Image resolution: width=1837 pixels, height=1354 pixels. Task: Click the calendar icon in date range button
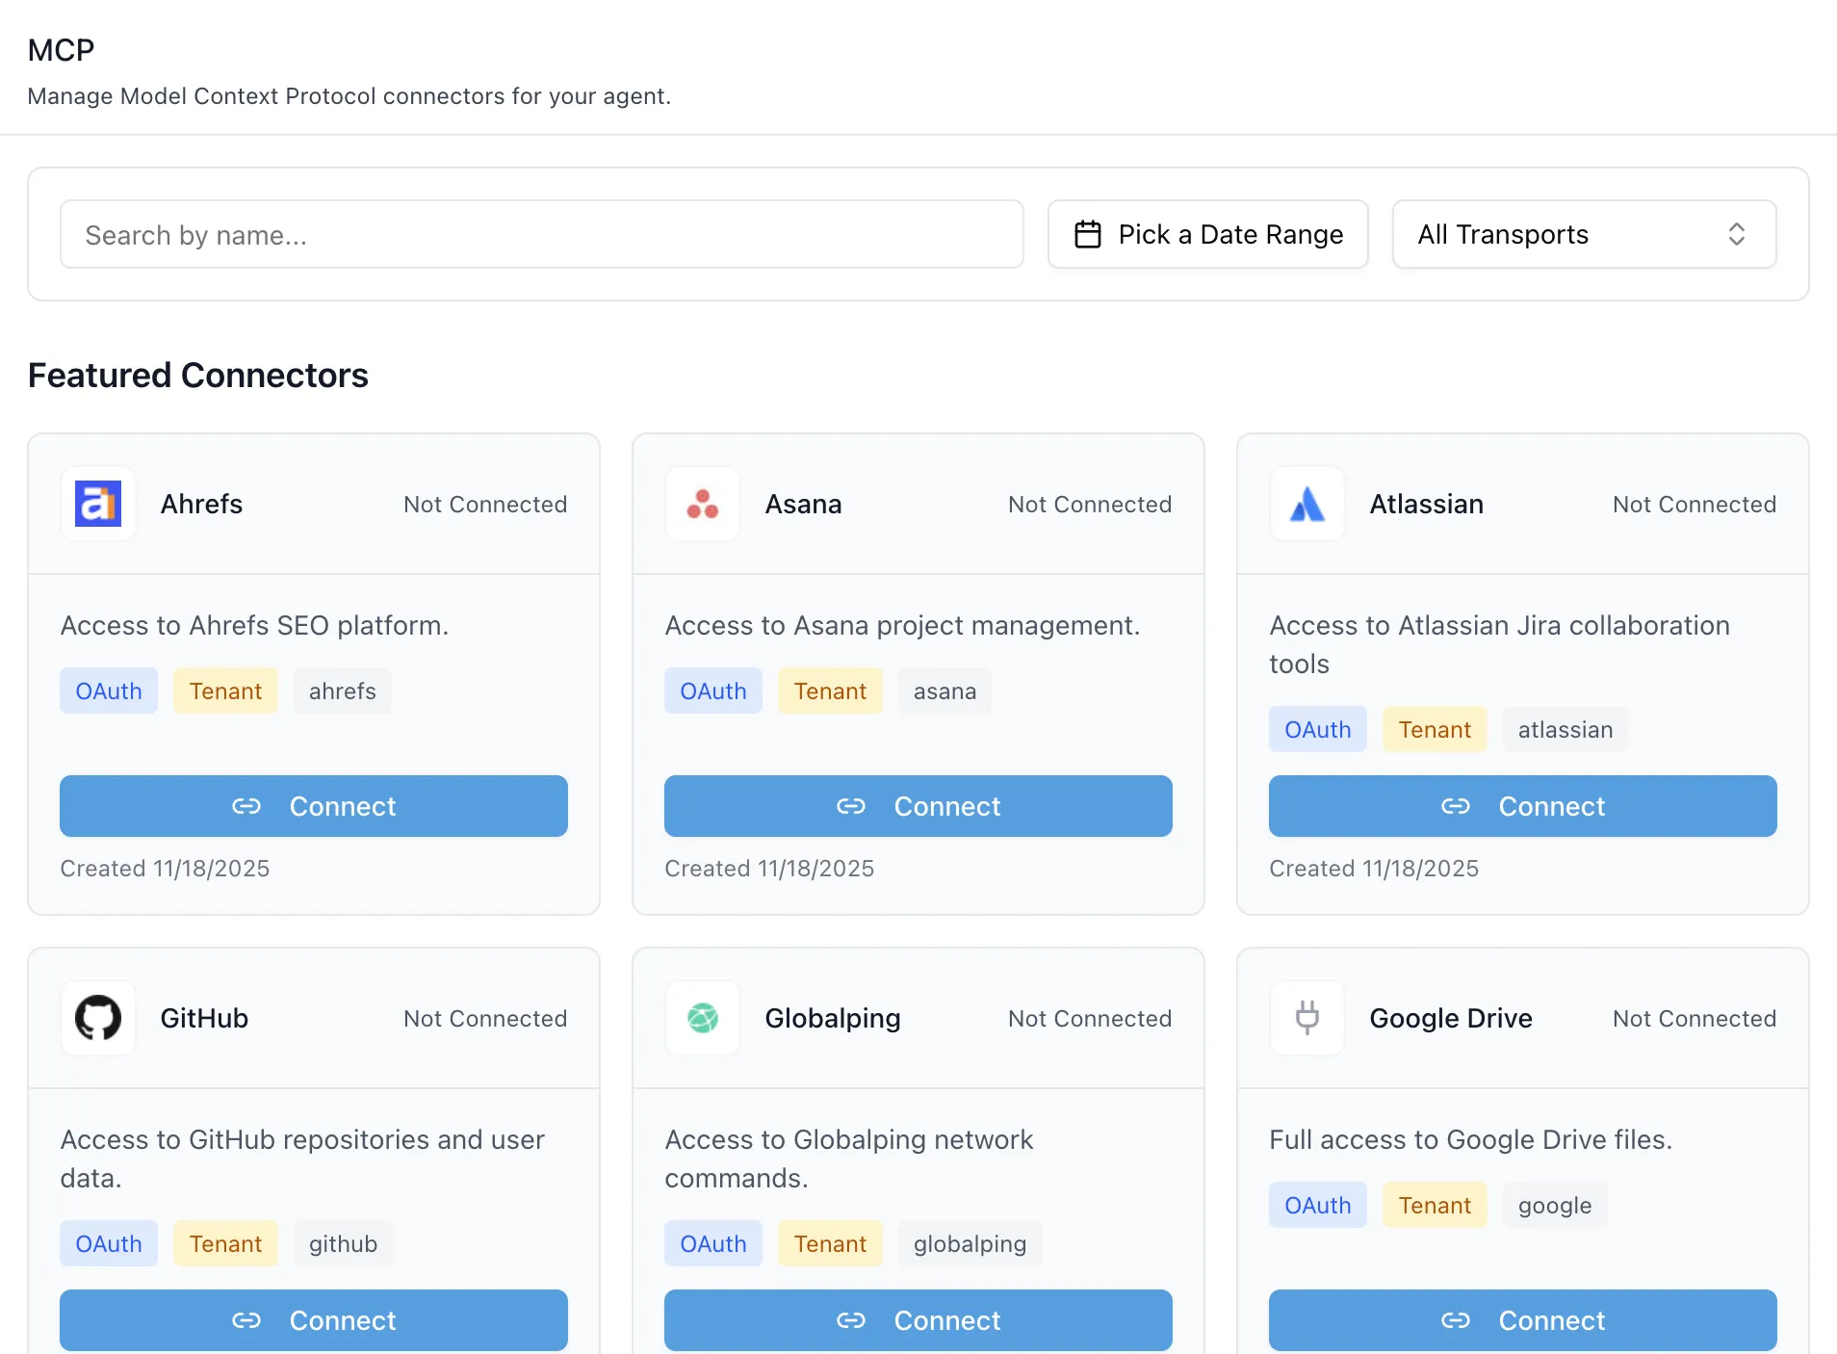click(1088, 234)
